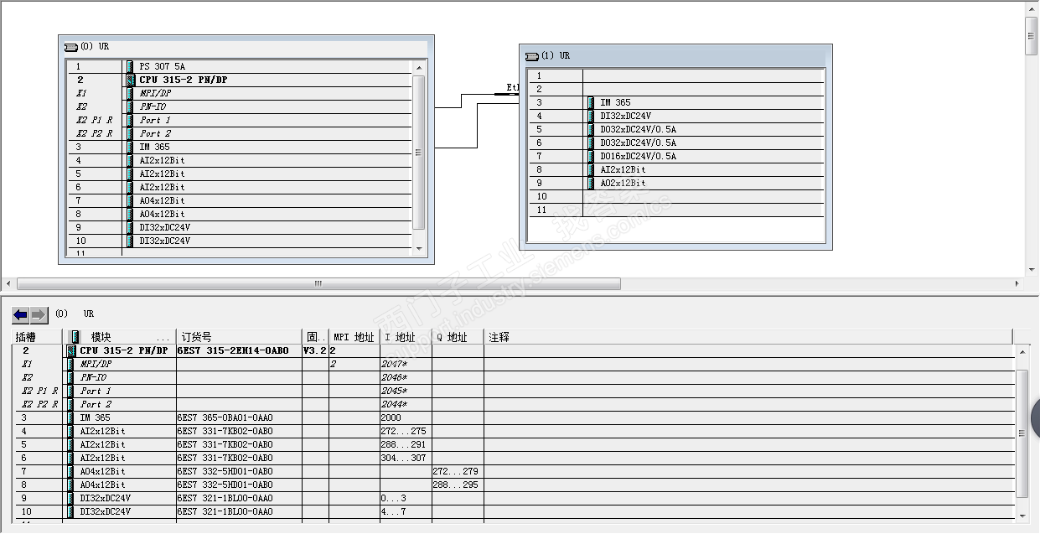
Task: Select the PS 307 5A module icon in rack (0)
Action: pos(131,66)
